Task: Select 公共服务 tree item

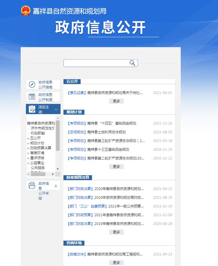Action: click(38, 168)
